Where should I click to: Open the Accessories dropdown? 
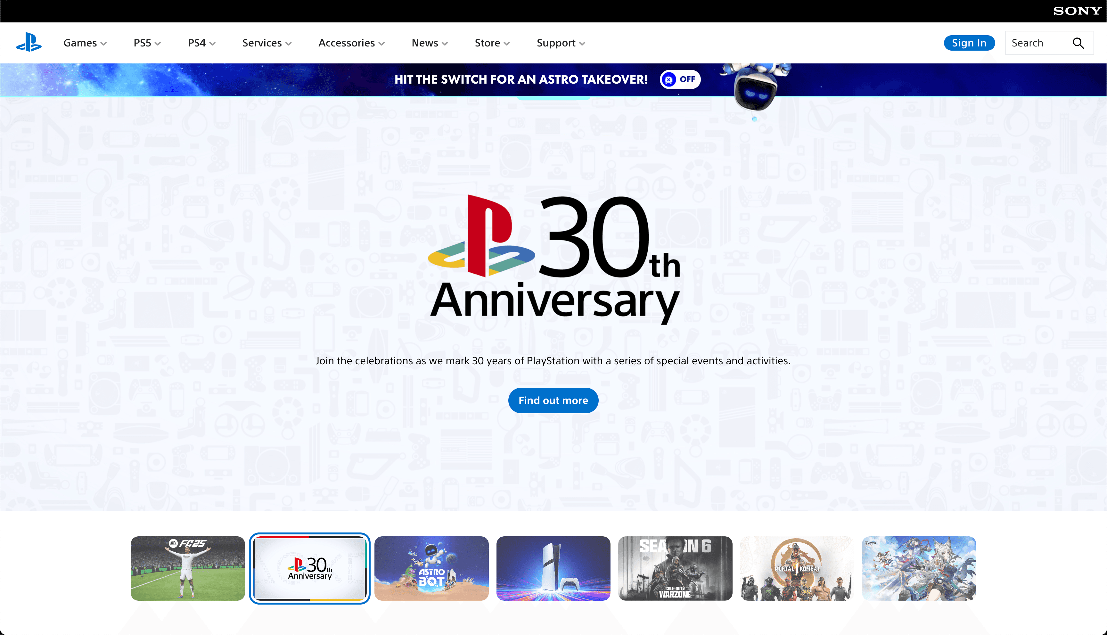tap(351, 43)
